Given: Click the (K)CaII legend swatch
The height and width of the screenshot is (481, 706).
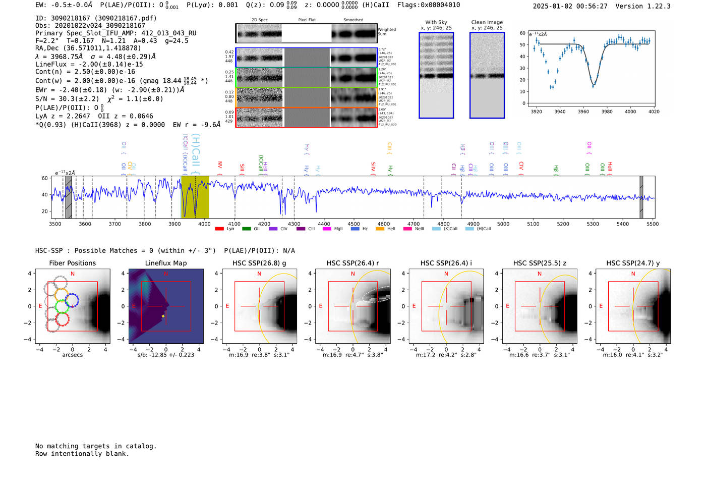Looking at the screenshot, I should tap(436, 229).
